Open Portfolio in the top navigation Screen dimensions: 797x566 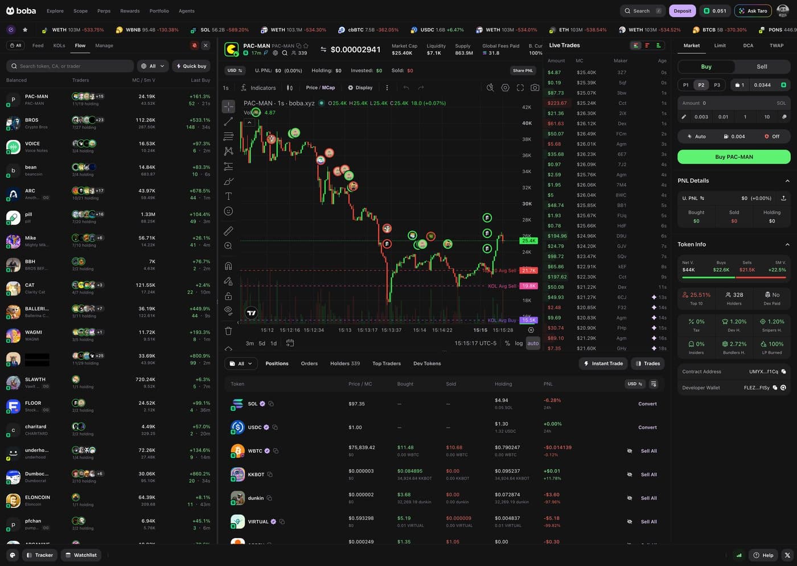click(159, 11)
